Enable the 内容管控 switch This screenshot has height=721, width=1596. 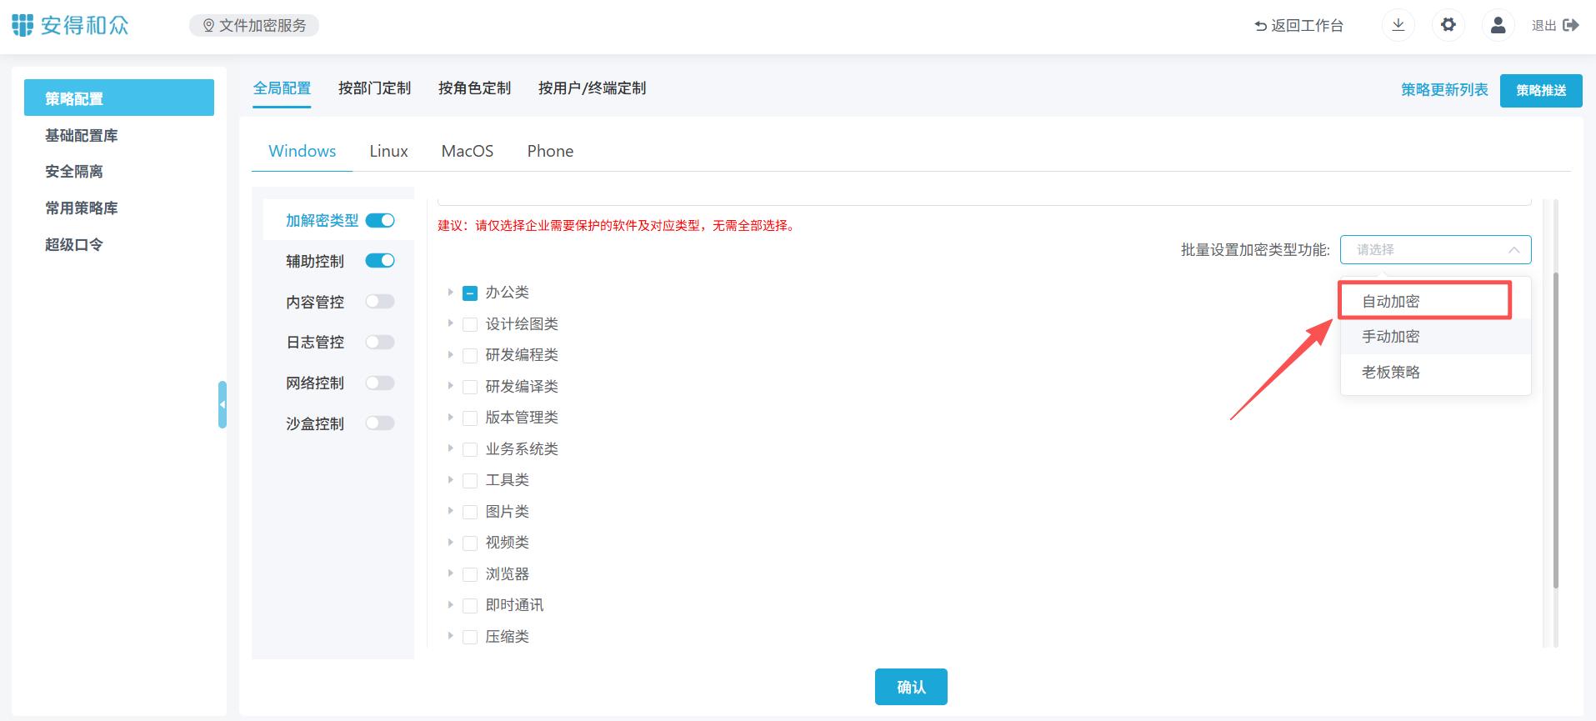pyautogui.click(x=380, y=302)
